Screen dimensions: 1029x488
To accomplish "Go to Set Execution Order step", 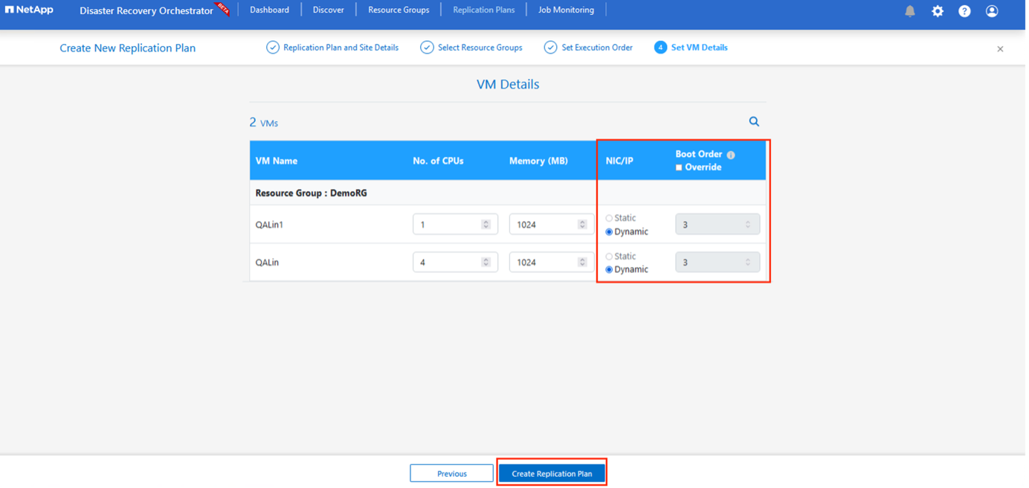I will point(597,48).
